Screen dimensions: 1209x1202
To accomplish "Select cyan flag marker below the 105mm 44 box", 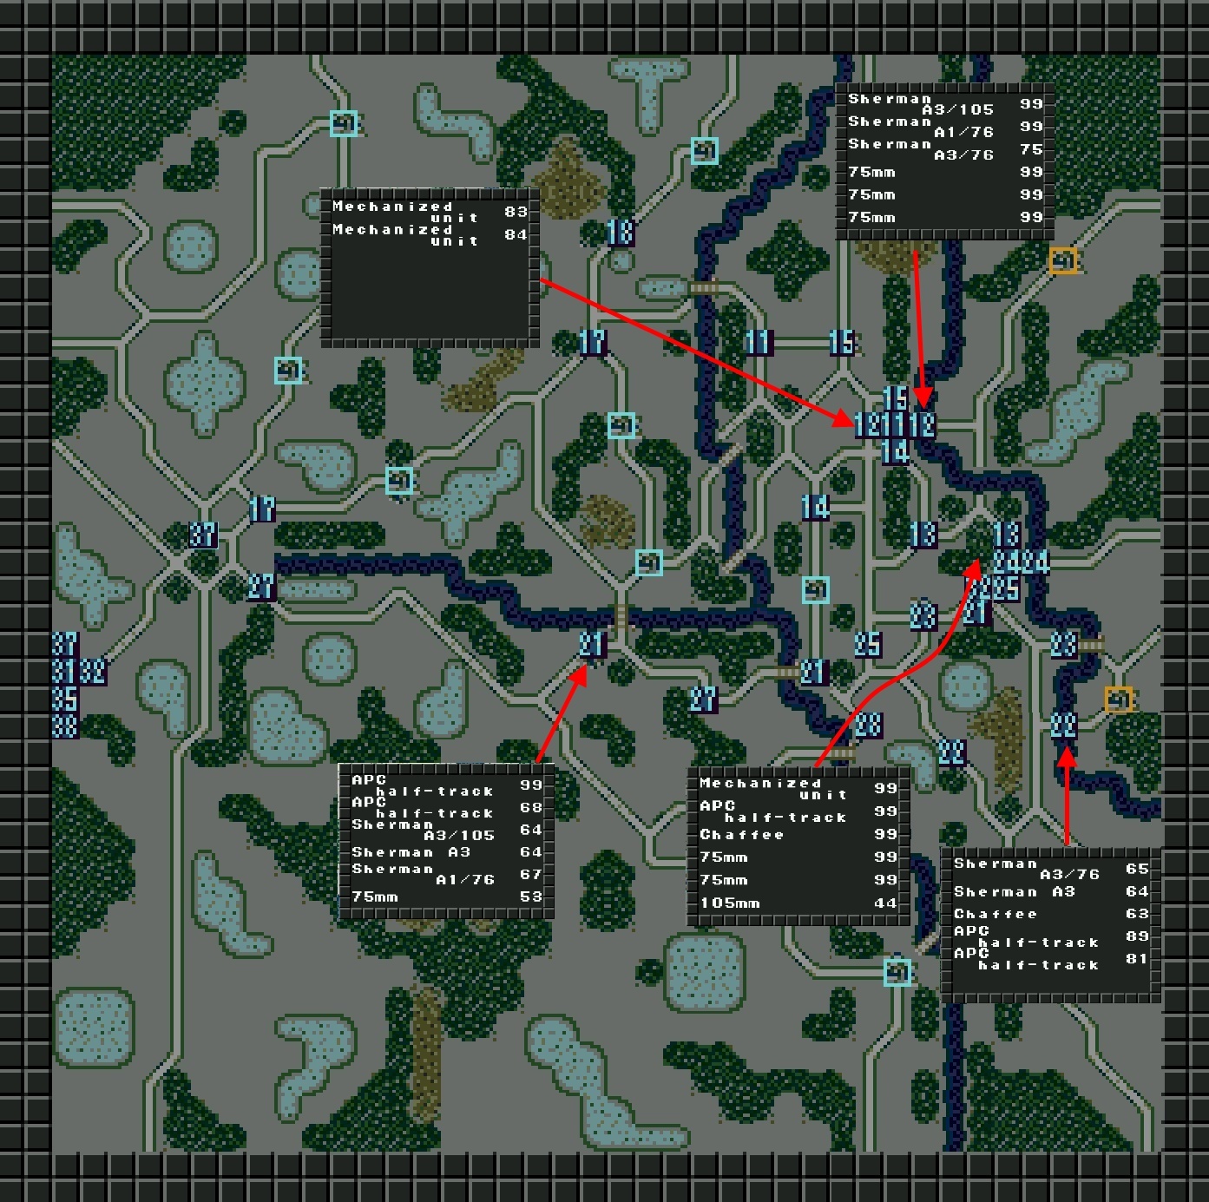I will 897,972.
